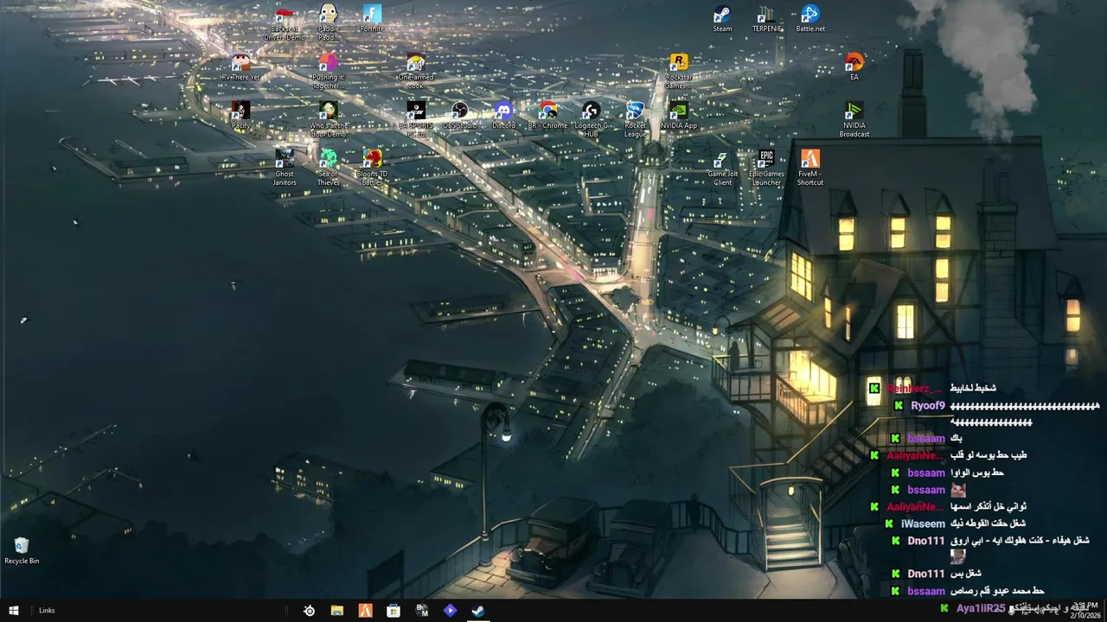The image size is (1107, 622).
Task: Click the Links toolbar on the taskbar
Action: [47, 610]
